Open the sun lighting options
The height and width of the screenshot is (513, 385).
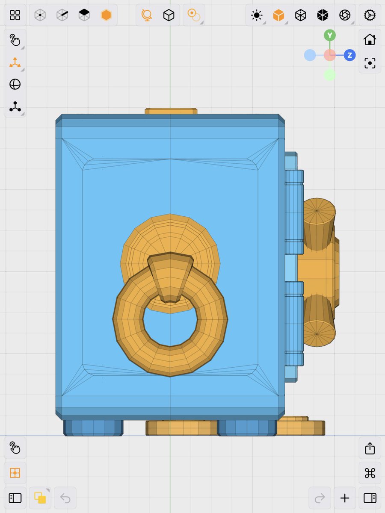point(257,15)
